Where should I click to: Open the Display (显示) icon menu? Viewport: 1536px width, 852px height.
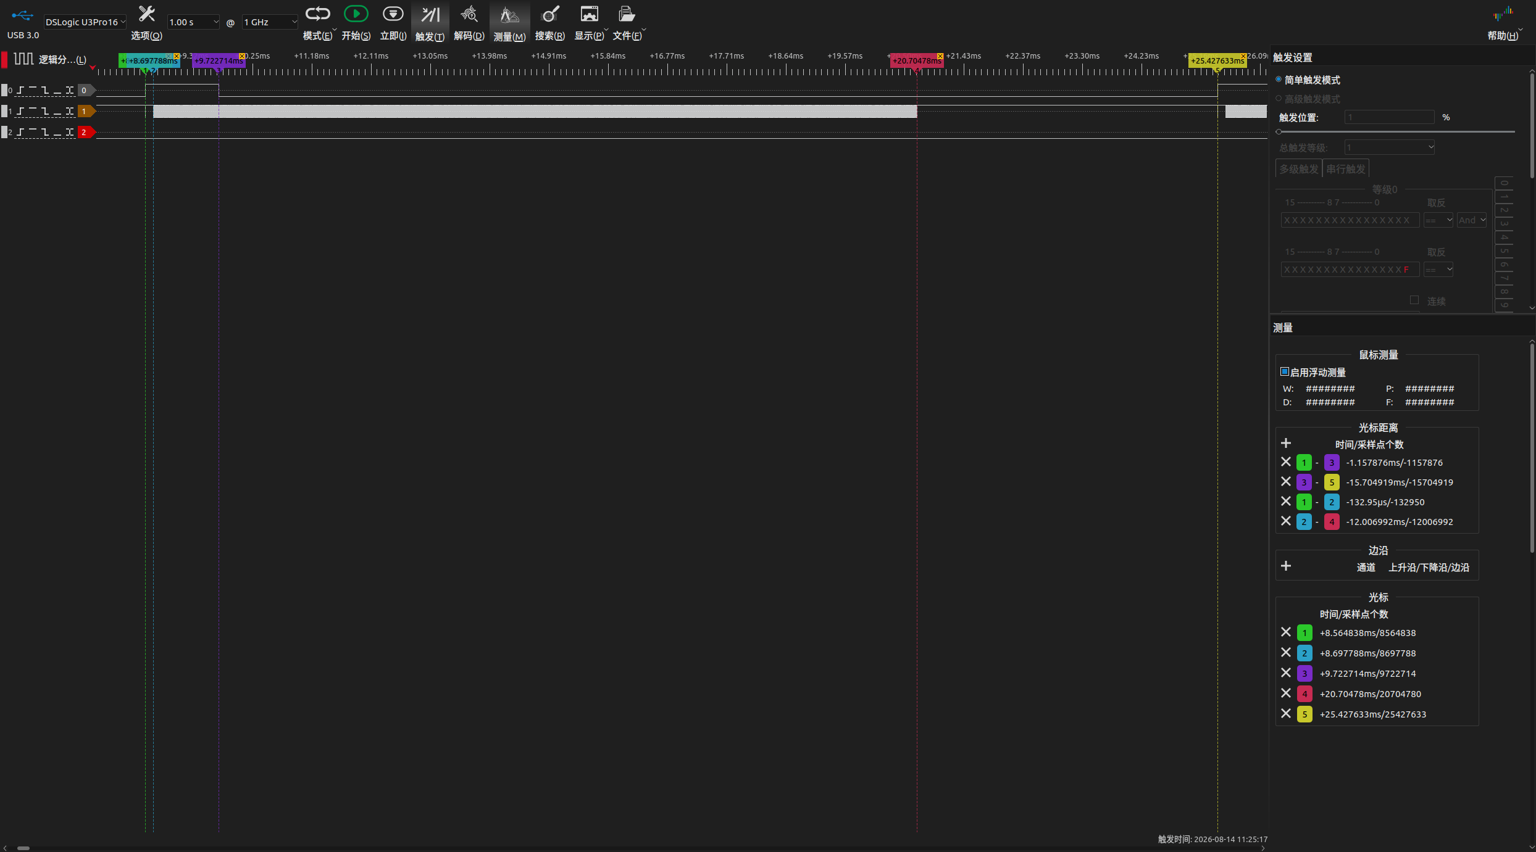pyautogui.click(x=589, y=14)
